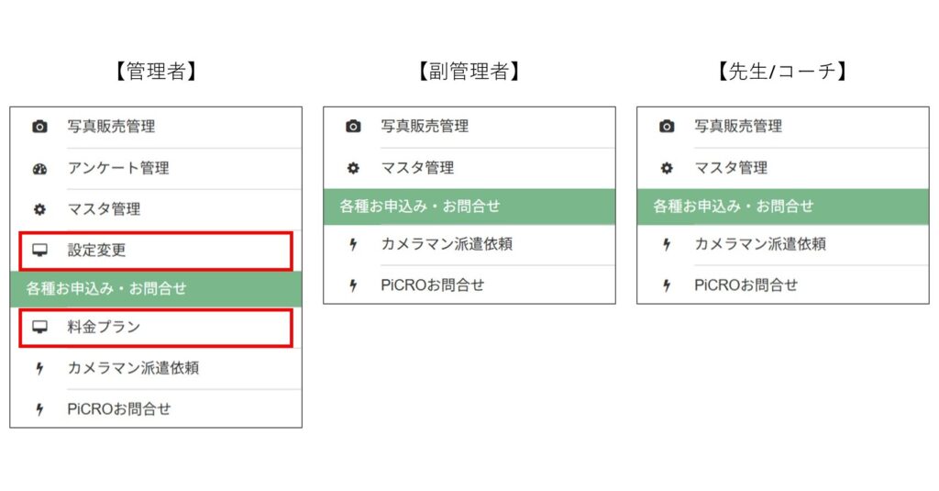Screen dimensions: 939x491
Task: Open PiCROお問合せ in 先生/コーチ menu
Action: coord(746,285)
